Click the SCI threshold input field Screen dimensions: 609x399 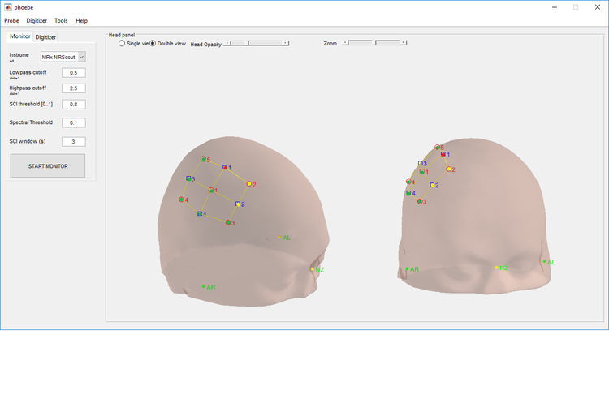73,105
